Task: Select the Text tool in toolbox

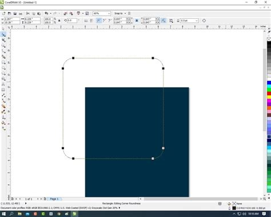Action: 3,84
